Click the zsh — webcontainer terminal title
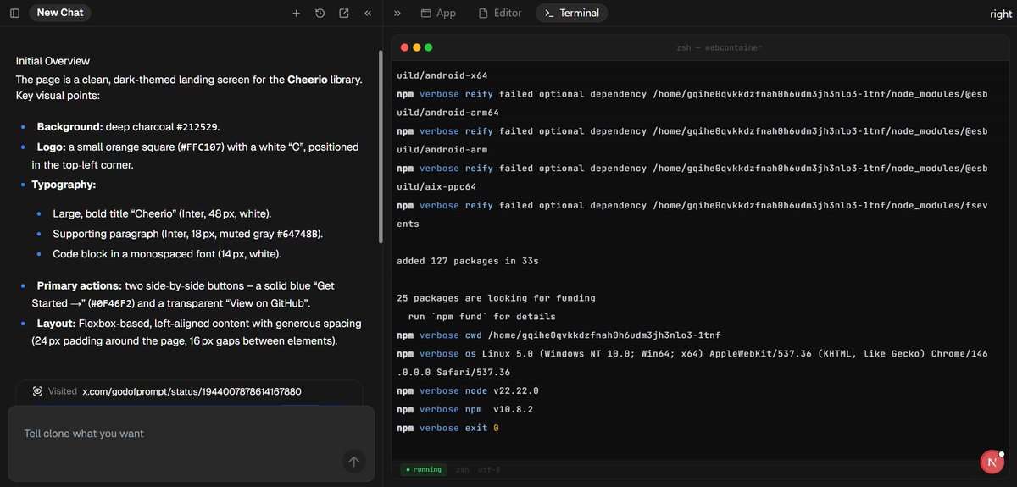This screenshot has width=1017, height=487. [719, 47]
